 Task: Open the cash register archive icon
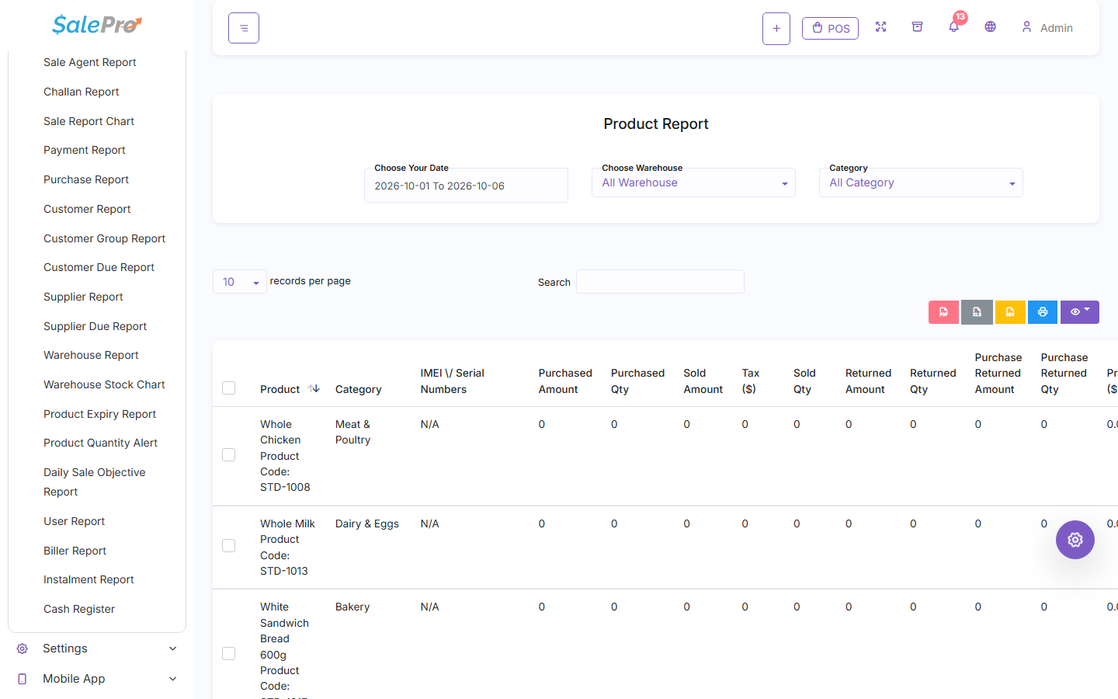(917, 27)
